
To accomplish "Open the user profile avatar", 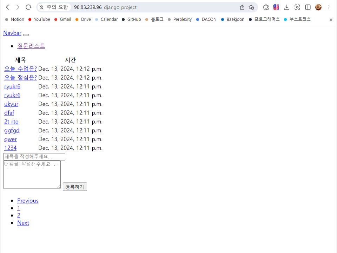I will [318, 7].
